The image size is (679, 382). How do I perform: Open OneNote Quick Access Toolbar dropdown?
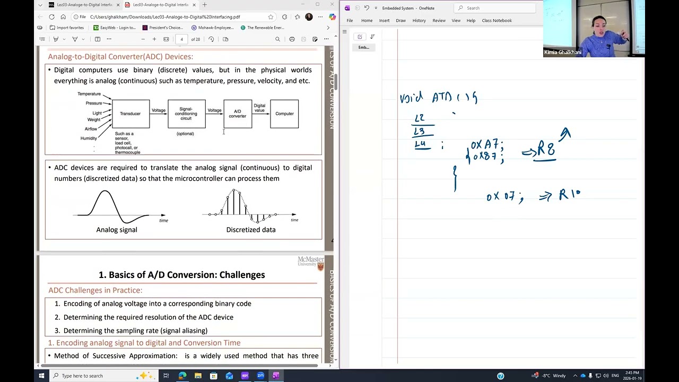376,8
